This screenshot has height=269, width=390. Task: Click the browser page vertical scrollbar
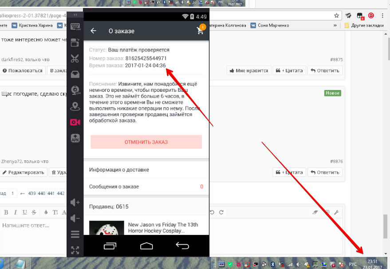tap(386, 144)
